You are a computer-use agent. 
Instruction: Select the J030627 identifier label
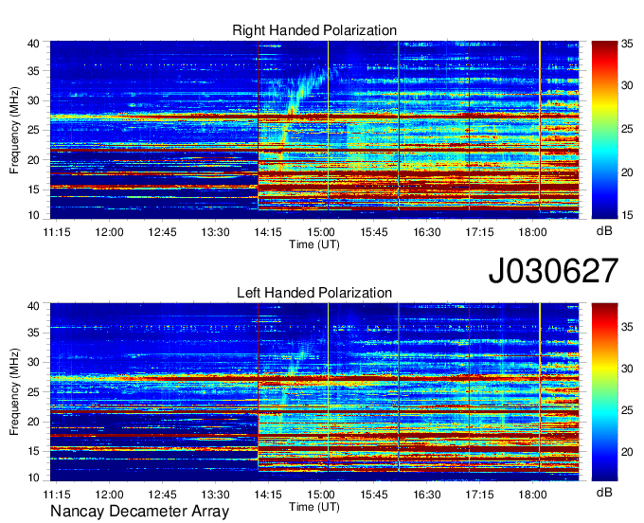click(553, 270)
